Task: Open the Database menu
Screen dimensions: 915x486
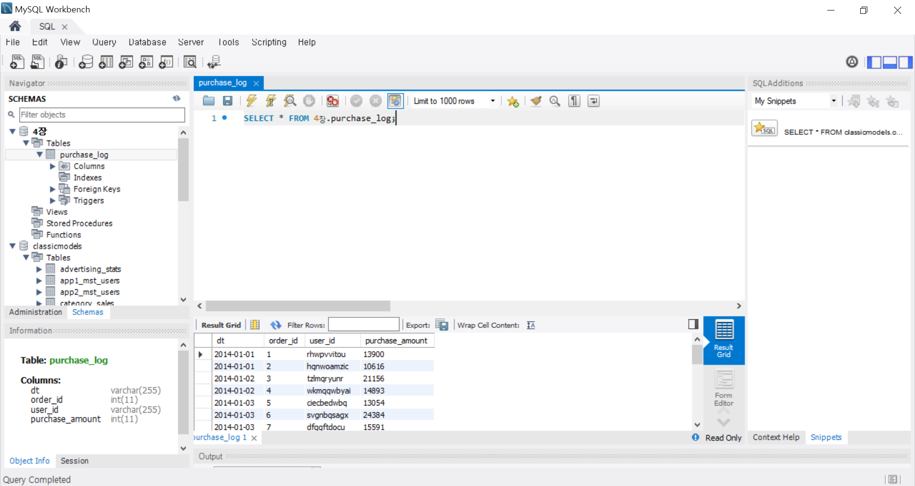Action: (147, 42)
